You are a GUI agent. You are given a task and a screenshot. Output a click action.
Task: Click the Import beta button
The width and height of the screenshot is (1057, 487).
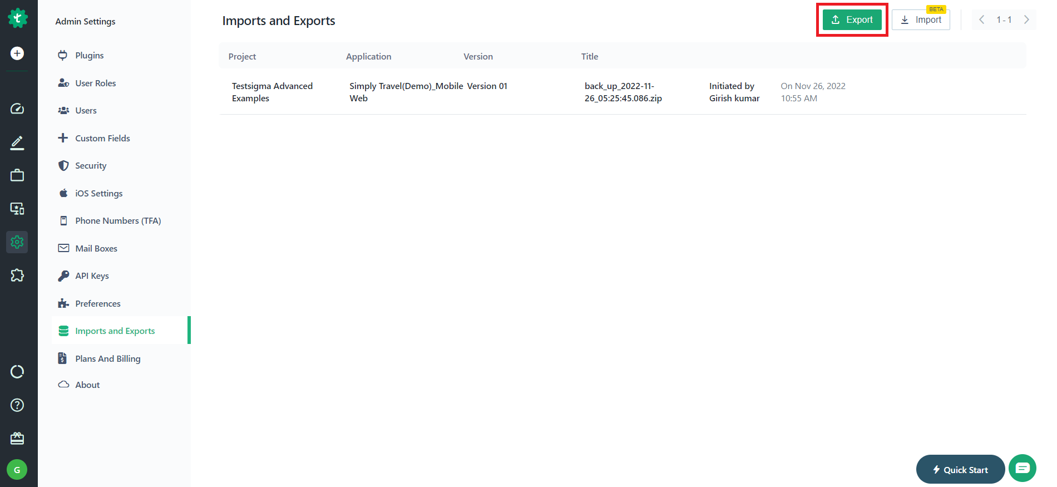[x=921, y=19]
